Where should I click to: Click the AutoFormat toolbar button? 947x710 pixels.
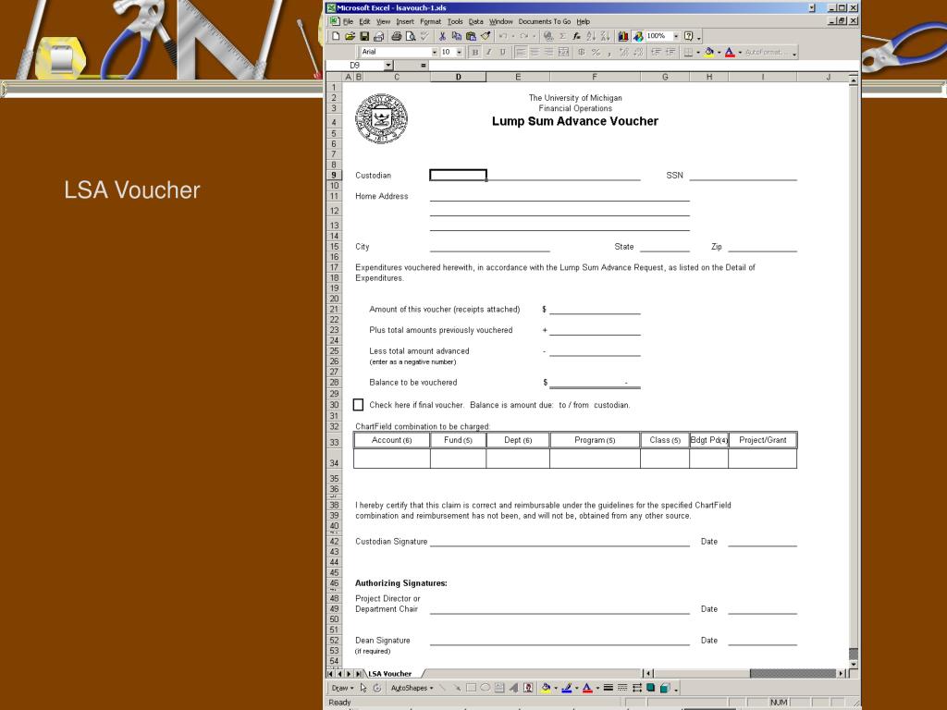pos(765,53)
